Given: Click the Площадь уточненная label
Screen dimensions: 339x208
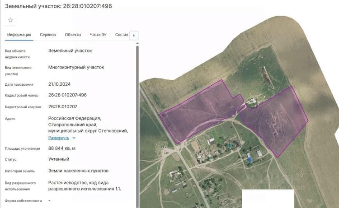Looking at the screenshot, I should tap(22, 148).
